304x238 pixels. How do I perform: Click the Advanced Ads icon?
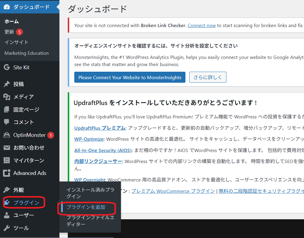coord(7,173)
